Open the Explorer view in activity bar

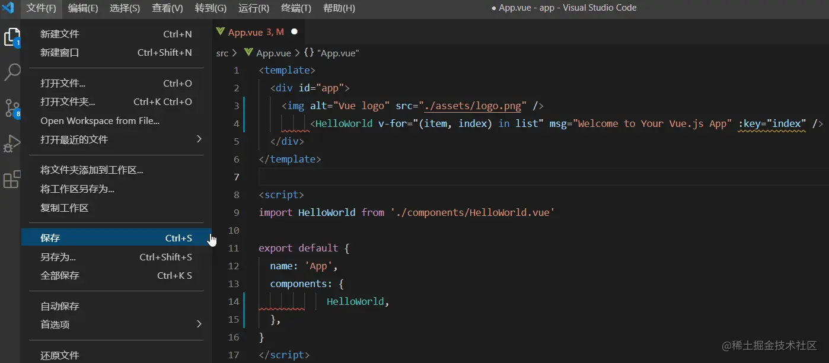(11, 37)
